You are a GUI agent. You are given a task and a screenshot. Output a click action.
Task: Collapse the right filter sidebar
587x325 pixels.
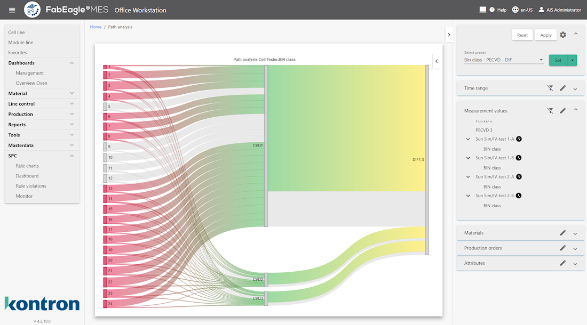point(449,35)
